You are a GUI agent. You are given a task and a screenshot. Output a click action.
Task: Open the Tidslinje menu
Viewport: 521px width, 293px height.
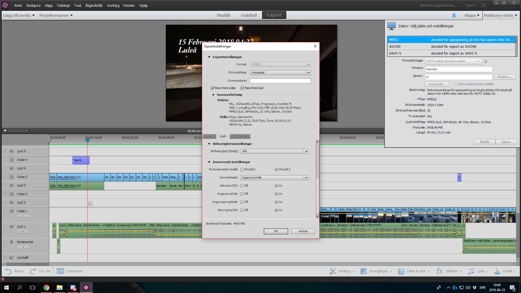click(63, 5)
